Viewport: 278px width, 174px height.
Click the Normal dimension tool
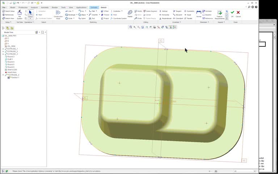point(199,13)
